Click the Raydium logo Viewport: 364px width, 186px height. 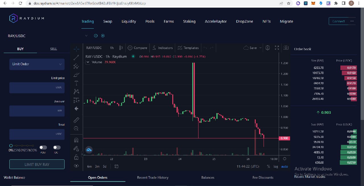pos(27,18)
